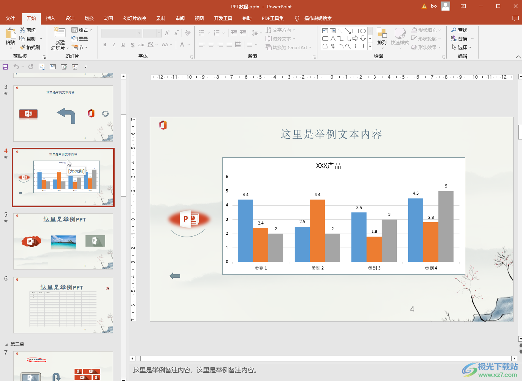Click Text Direction (文字方向) button
The image size is (522, 381).
click(280, 30)
